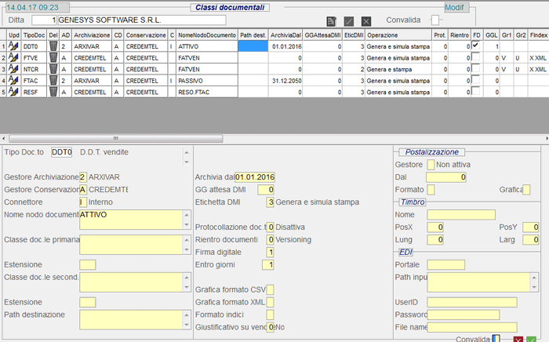Click the Archivia dal date field
The width and height of the screenshot is (549, 342).
click(255, 177)
